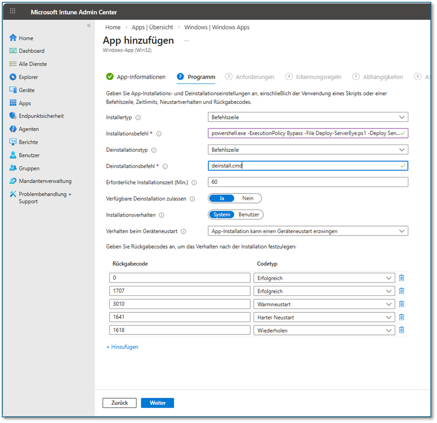Click the info icon next to Deinstallationstyp
Screen dimensions: 437x423
[x=154, y=150]
